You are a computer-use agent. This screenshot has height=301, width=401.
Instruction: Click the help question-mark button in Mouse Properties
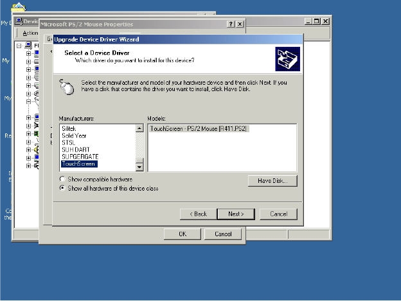231,24
